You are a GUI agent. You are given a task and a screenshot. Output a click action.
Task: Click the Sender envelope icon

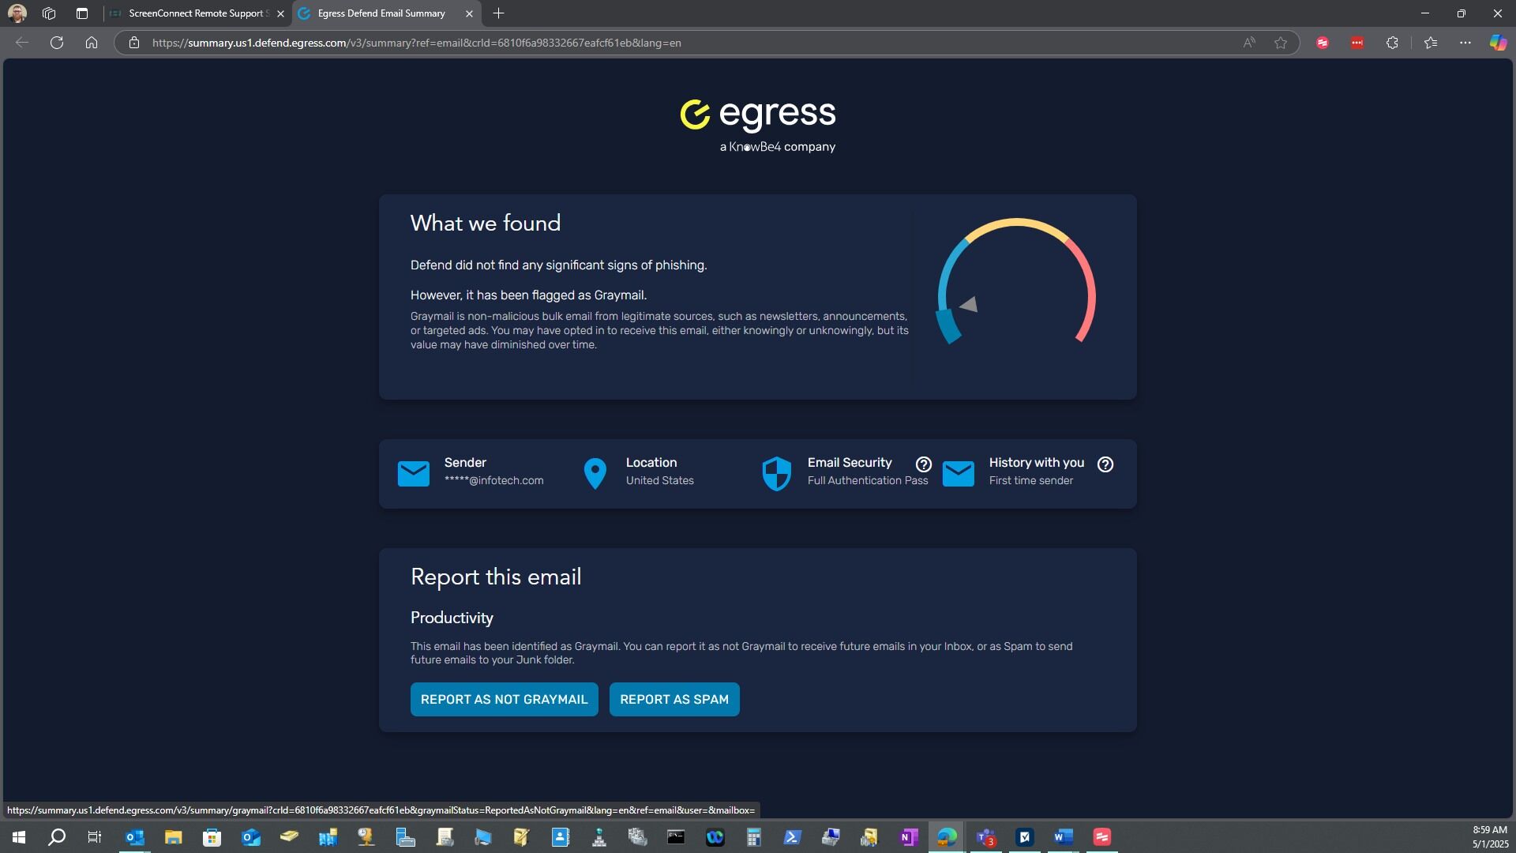(414, 473)
